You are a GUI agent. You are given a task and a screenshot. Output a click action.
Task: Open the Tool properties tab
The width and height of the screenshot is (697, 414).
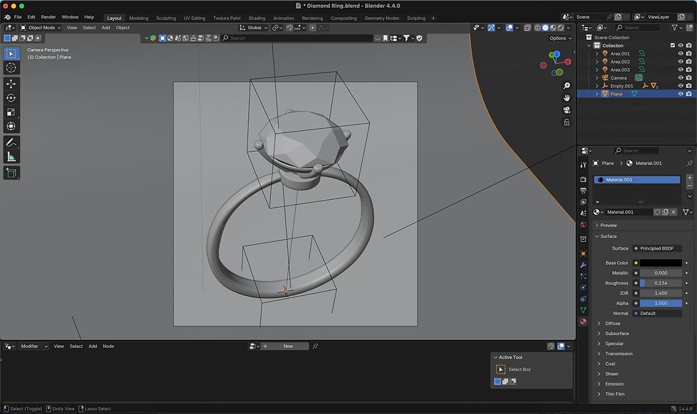point(583,164)
